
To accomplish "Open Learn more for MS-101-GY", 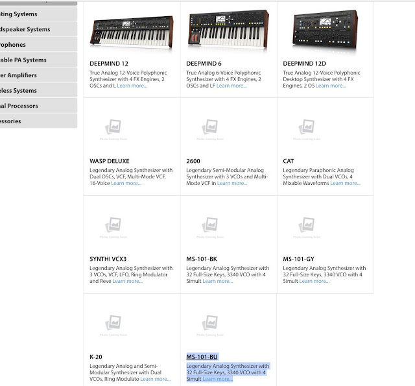I will (314, 281).
